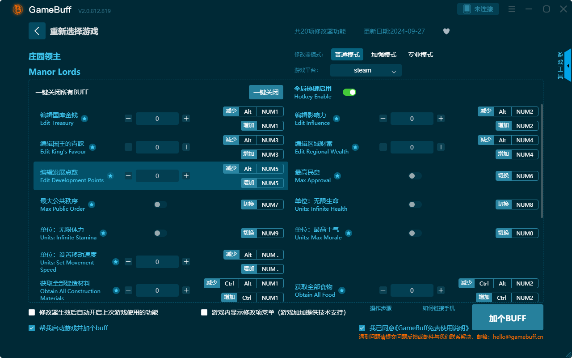Click the star beside Obtain All Construction Materials
Viewport: 572px width, 358px height.
(116, 290)
